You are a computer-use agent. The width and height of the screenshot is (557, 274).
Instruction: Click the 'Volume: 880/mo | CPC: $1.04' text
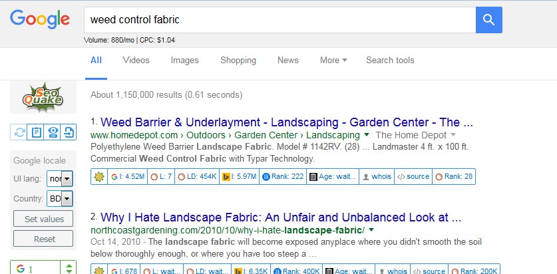(129, 40)
